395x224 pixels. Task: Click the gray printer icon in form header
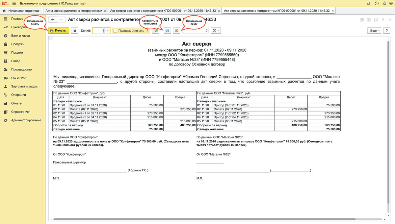[369, 20]
